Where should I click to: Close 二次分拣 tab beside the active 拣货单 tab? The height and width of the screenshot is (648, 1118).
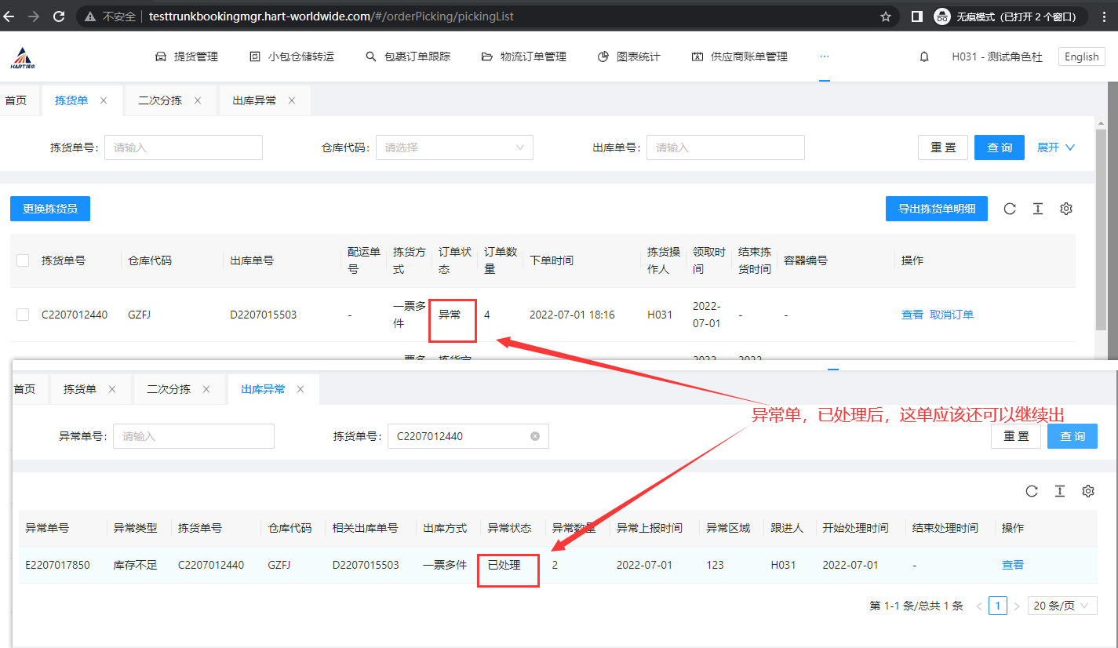pyautogui.click(x=198, y=100)
